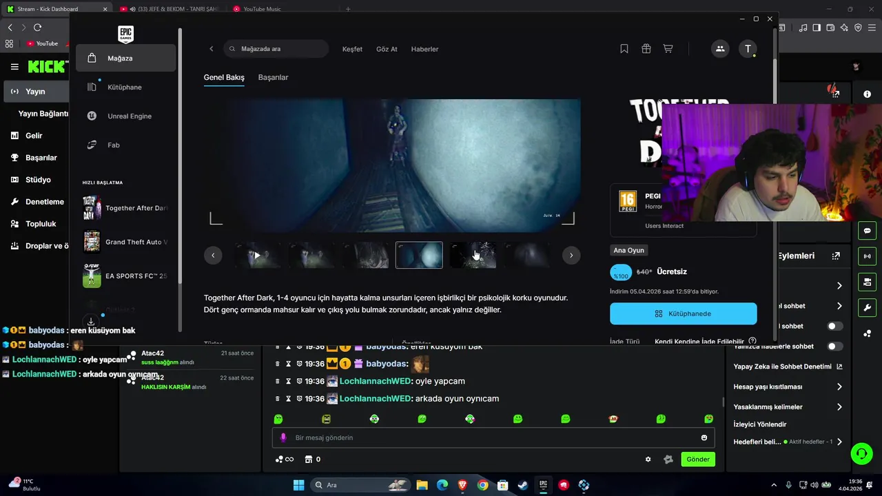Click the wrench icon in the Kick right rail
The image size is (882, 496).
868,307
